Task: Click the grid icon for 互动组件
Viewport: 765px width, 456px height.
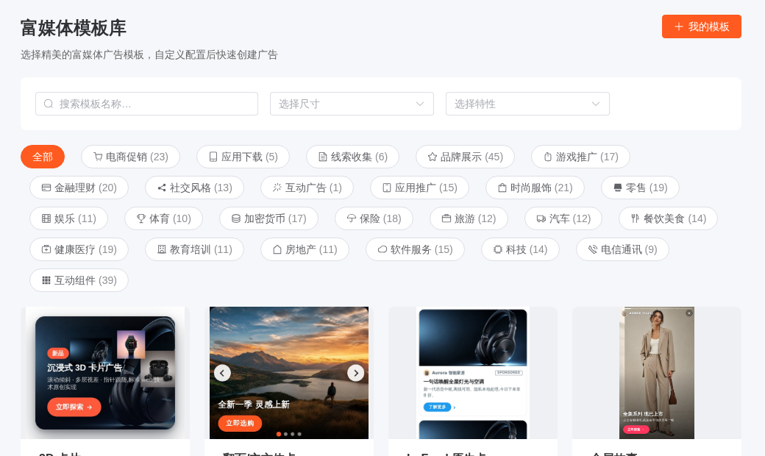Action: [46, 280]
